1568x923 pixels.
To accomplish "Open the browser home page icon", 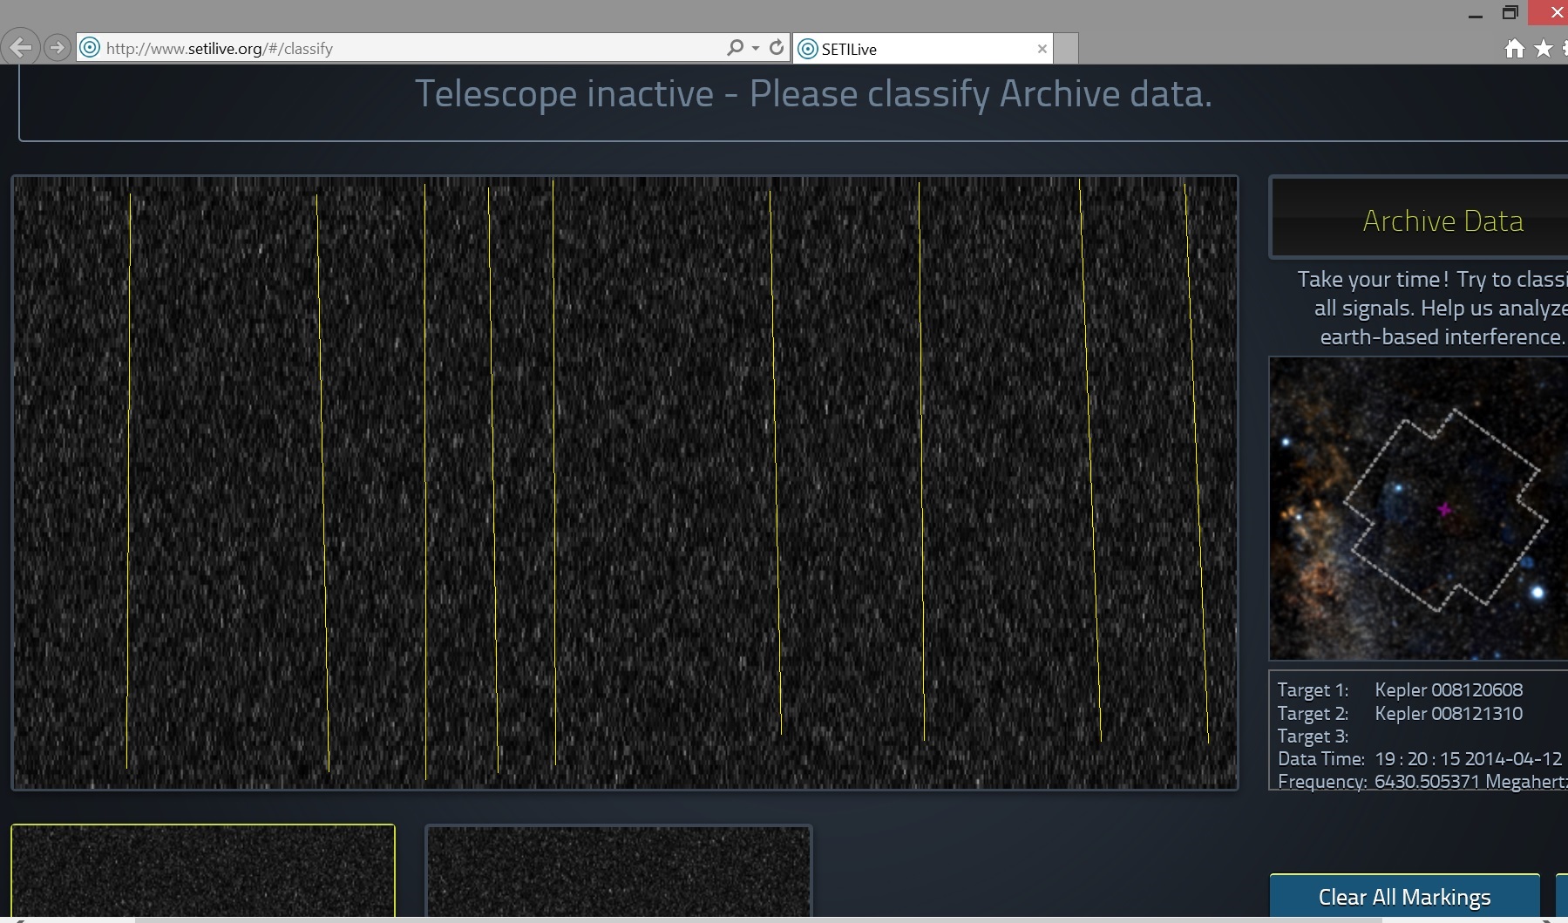I will pyautogui.click(x=1514, y=49).
